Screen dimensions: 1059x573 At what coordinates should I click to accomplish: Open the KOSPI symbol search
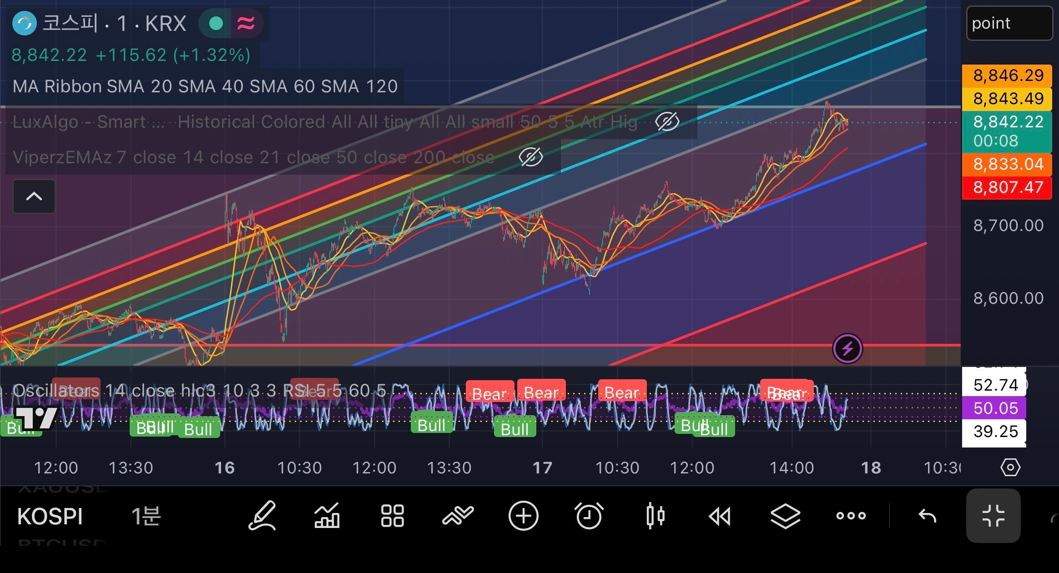pos(50,516)
